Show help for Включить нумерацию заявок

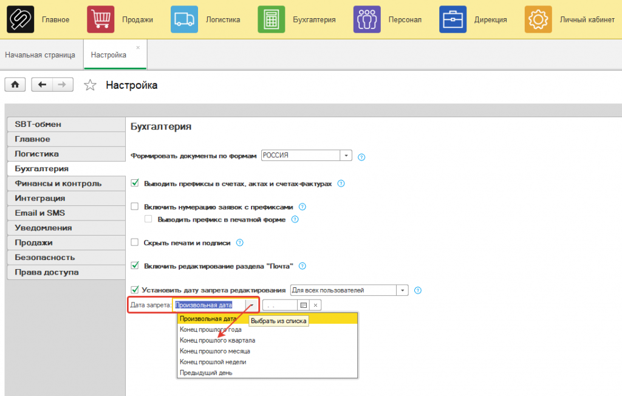click(302, 207)
